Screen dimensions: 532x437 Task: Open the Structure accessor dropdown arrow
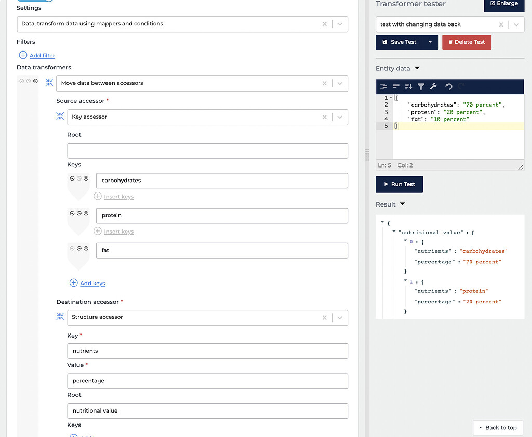tap(340, 317)
